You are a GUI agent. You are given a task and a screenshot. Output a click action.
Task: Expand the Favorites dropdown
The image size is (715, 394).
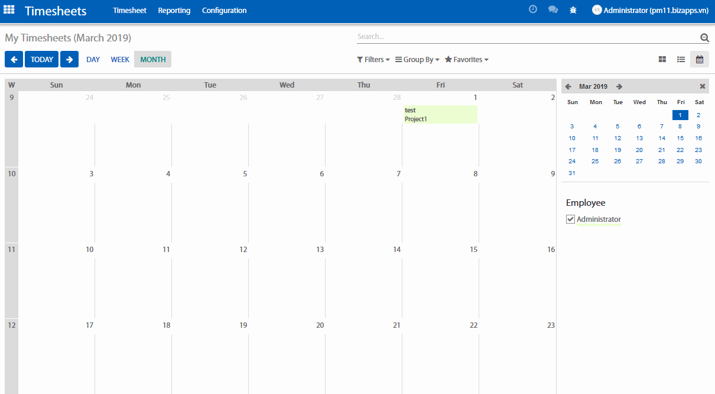[x=466, y=60]
